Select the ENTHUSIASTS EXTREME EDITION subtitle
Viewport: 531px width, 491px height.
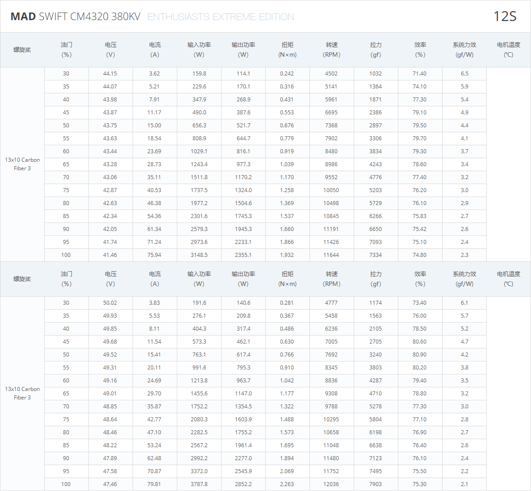pyautogui.click(x=221, y=17)
